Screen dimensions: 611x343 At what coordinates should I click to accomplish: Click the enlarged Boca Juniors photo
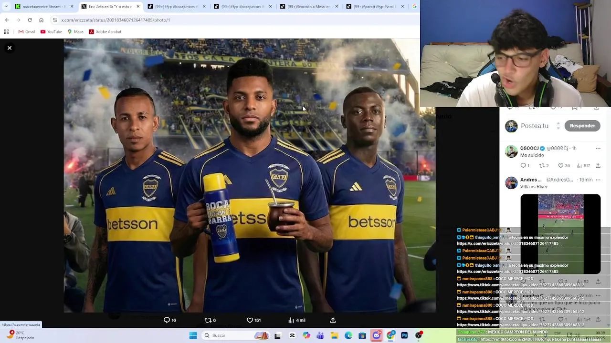pos(250,175)
